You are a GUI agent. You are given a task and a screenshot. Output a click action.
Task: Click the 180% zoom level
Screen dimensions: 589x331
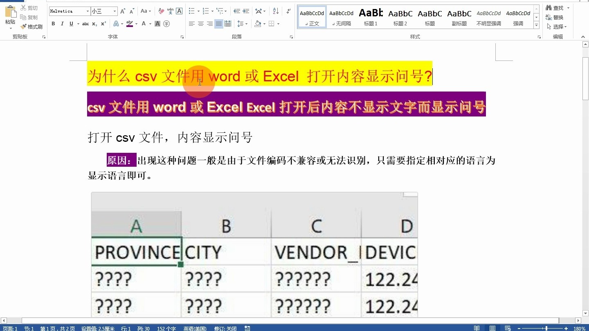tap(579, 328)
